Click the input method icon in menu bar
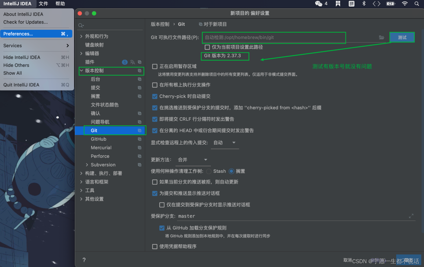This screenshot has height=267, width=424. pyautogui.click(x=351, y=3)
